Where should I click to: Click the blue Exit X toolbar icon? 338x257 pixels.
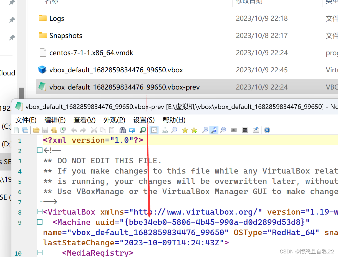click(267, 130)
